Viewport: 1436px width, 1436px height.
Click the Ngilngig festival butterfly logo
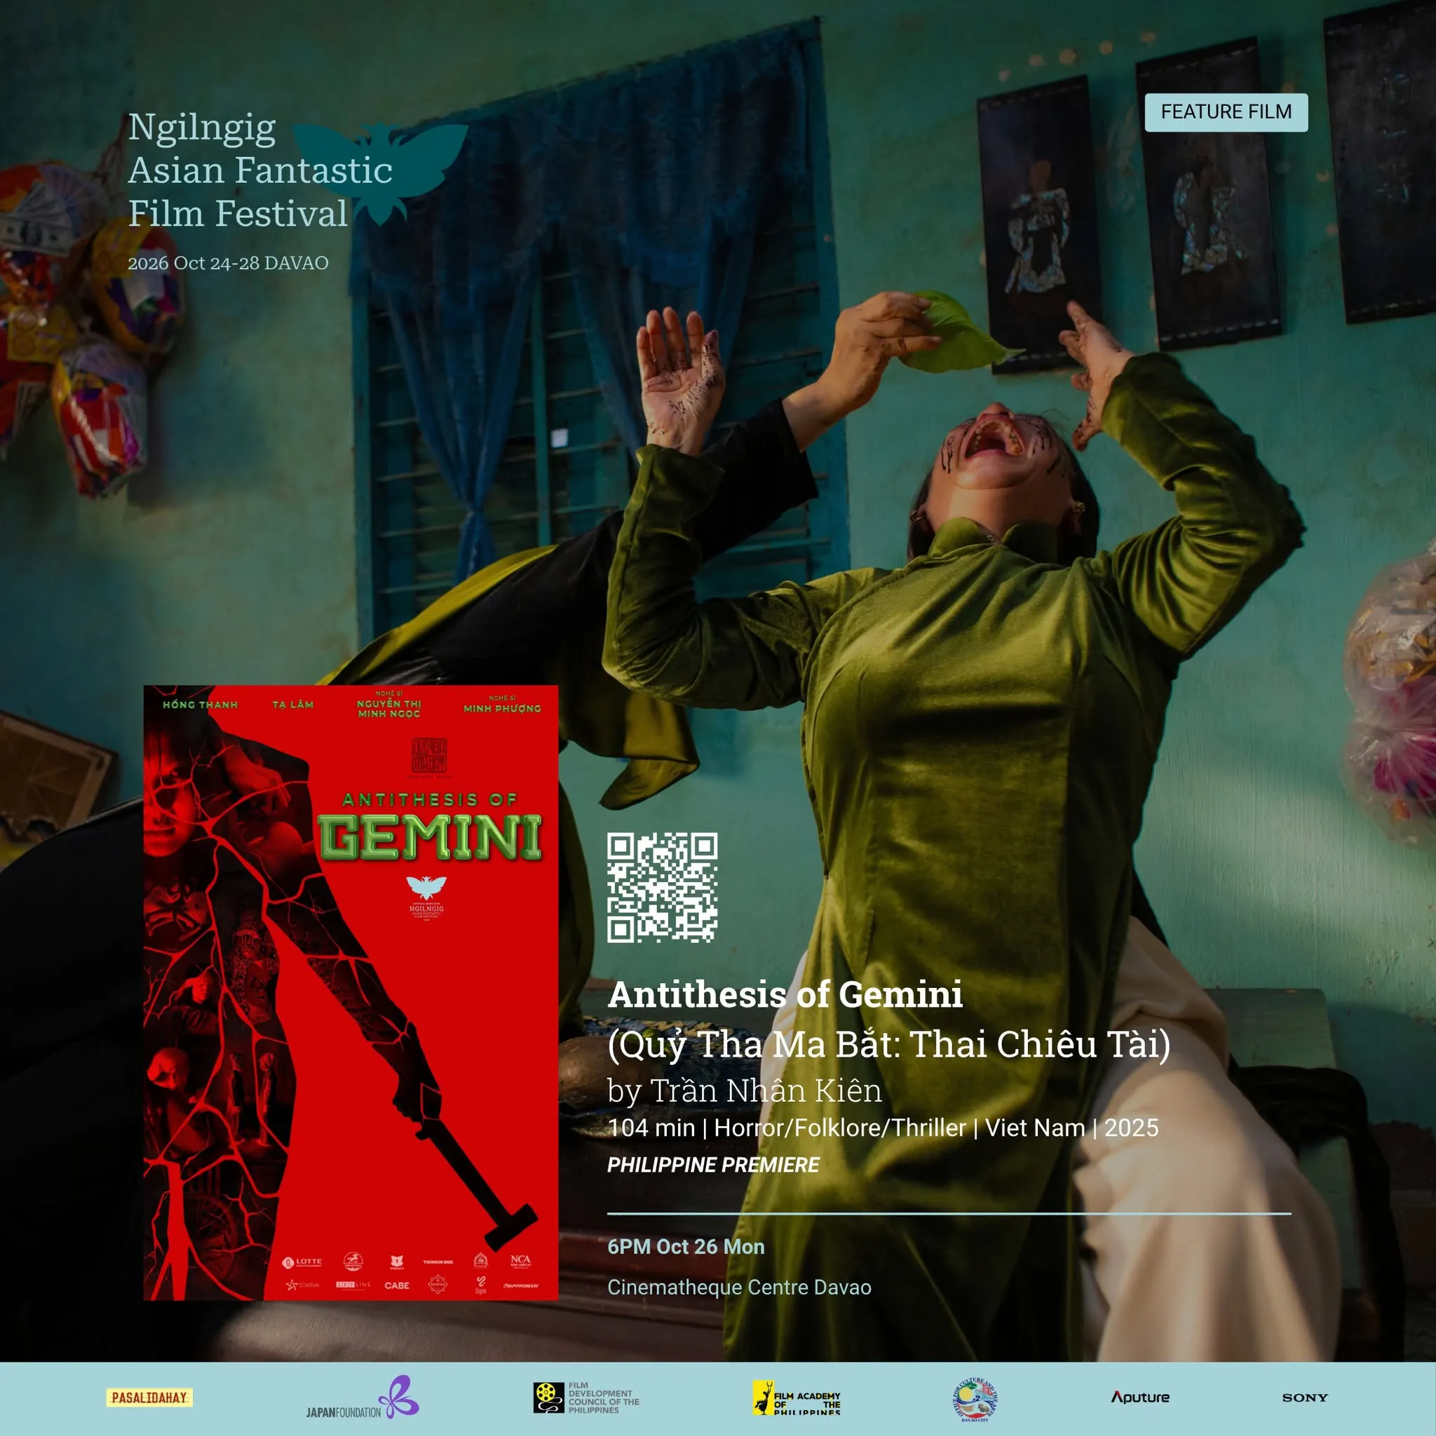(x=380, y=173)
